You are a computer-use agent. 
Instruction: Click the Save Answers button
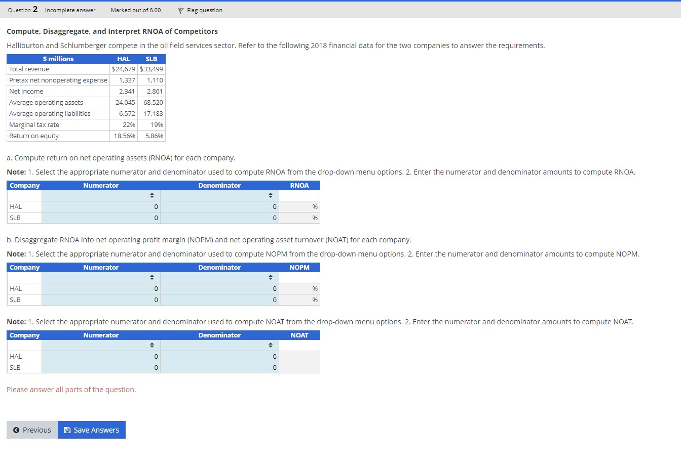[92, 430]
